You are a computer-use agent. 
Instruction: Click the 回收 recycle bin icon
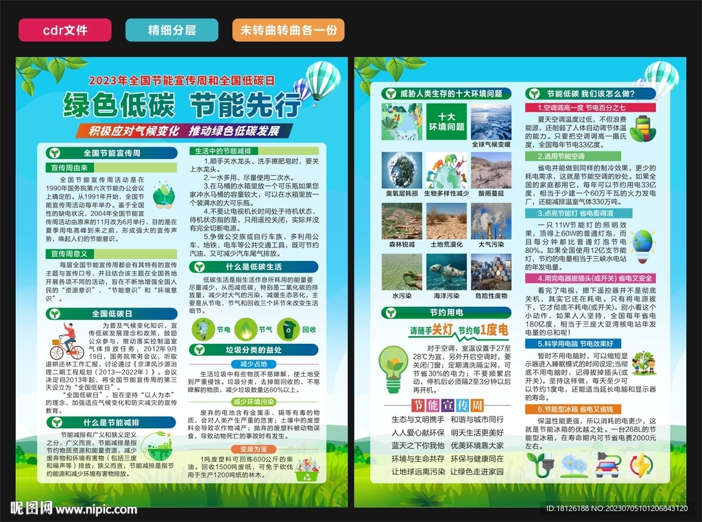coord(288,330)
